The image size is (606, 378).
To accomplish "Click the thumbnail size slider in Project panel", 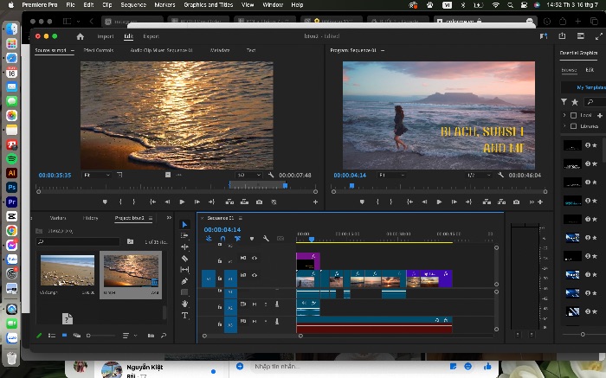I will (x=101, y=336).
